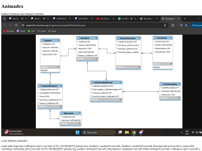Open a new tab with plus icon

184,19
